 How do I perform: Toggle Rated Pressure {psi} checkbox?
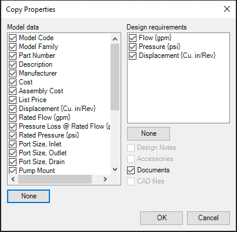pyautogui.click(x=12, y=135)
